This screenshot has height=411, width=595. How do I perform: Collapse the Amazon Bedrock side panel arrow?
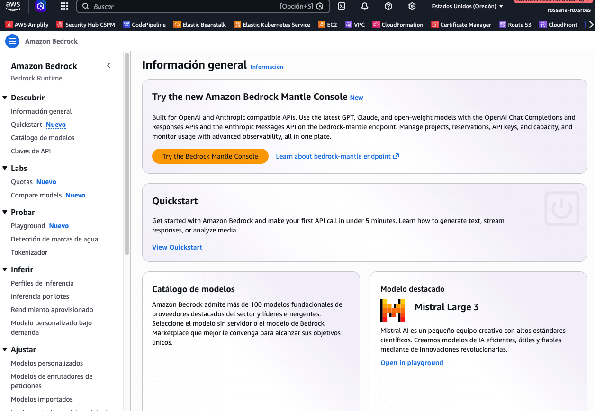pyautogui.click(x=109, y=66)
